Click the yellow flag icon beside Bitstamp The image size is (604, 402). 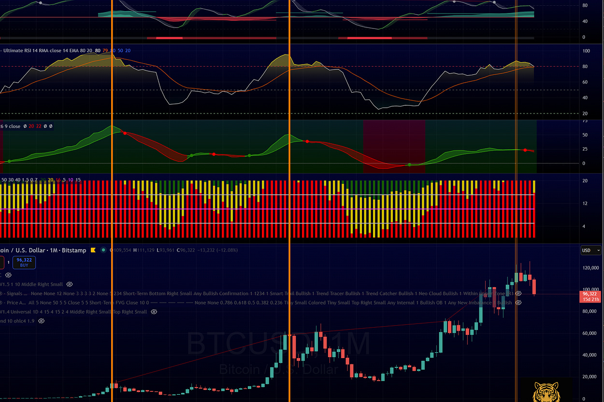tap(94, 250)
